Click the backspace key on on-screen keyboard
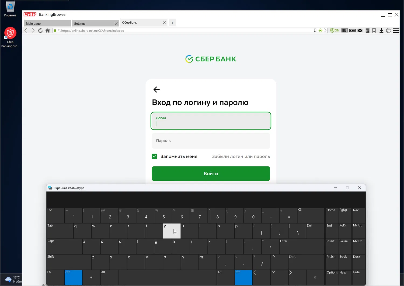Image resolution: width=404 pixels, height=286 pixels. tap(311, 215)
